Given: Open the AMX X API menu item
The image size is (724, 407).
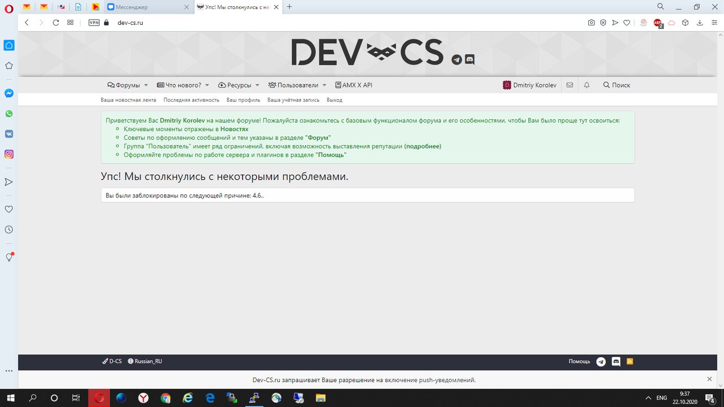Looking at the screenshot, I should coord(354,85).
